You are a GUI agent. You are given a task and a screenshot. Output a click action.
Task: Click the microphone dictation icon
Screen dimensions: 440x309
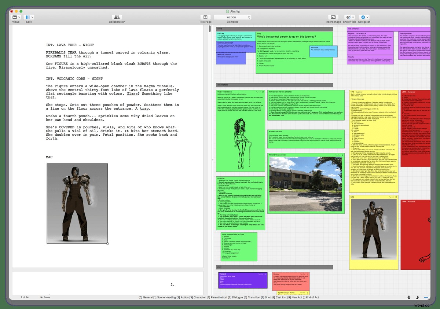point(409,297)
